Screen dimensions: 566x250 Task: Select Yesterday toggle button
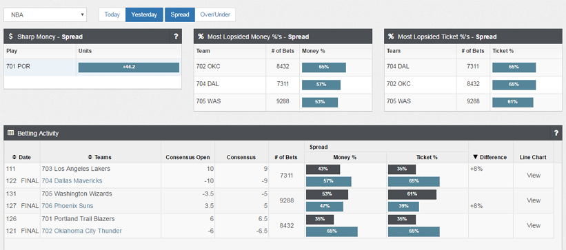[144, 14]
